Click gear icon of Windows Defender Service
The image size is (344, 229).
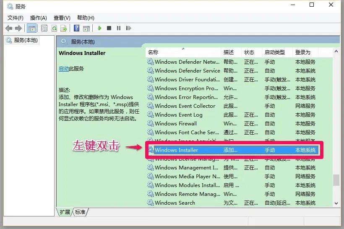tap(150, 70)
